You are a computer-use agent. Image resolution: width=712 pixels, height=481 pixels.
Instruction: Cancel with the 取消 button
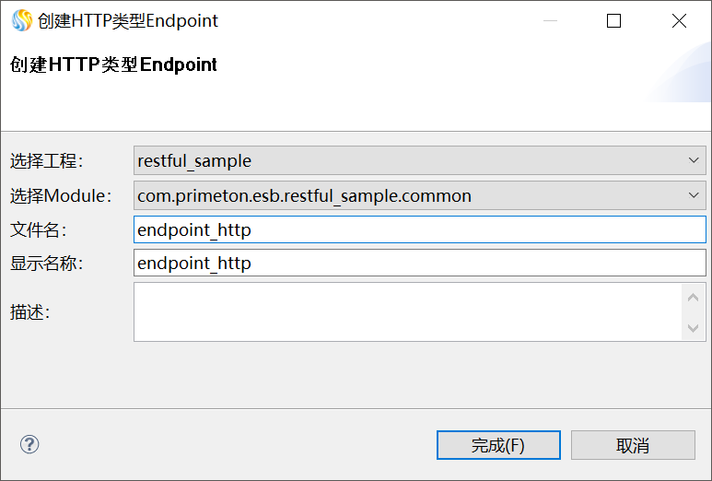pyautogui.click(x=633, y=445)
